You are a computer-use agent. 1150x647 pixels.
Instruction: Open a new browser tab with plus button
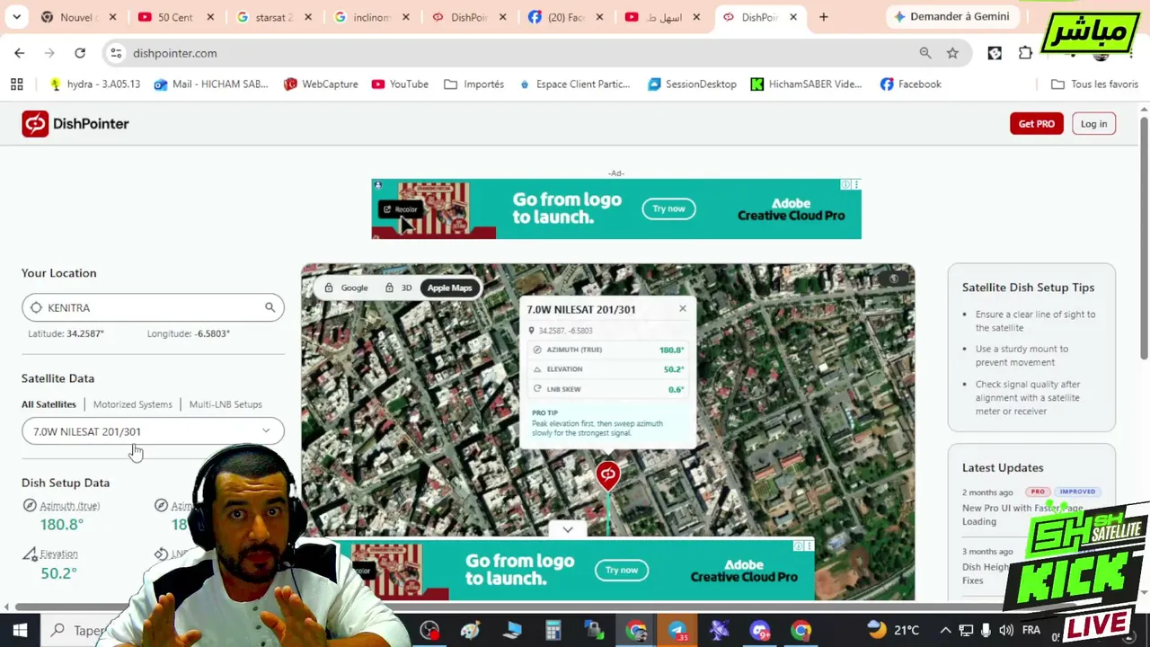tap(823, 16)
